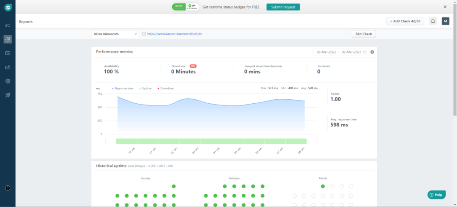Click Add Check 42/50 button
Image resolution: width=457 pixels, height=207 pixels.
[405, 21]
